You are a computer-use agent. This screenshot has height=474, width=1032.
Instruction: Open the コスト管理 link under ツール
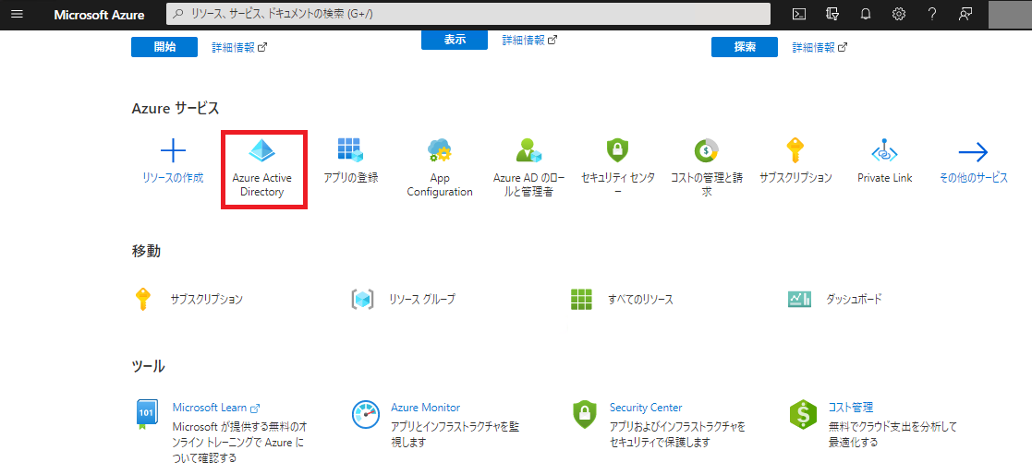850,408
